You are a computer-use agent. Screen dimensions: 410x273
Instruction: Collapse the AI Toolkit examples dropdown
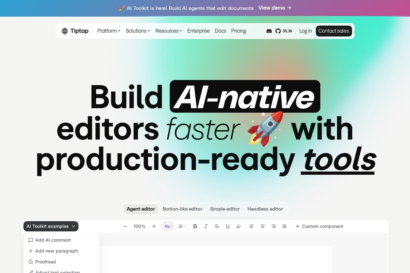[x=51, y=226]
